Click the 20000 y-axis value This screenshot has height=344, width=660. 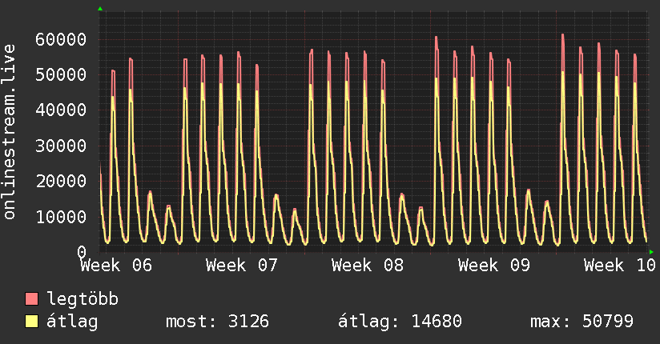point(61,182)
